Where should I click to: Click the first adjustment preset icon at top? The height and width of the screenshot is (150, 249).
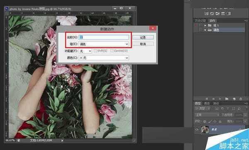[x=206, y=14]
